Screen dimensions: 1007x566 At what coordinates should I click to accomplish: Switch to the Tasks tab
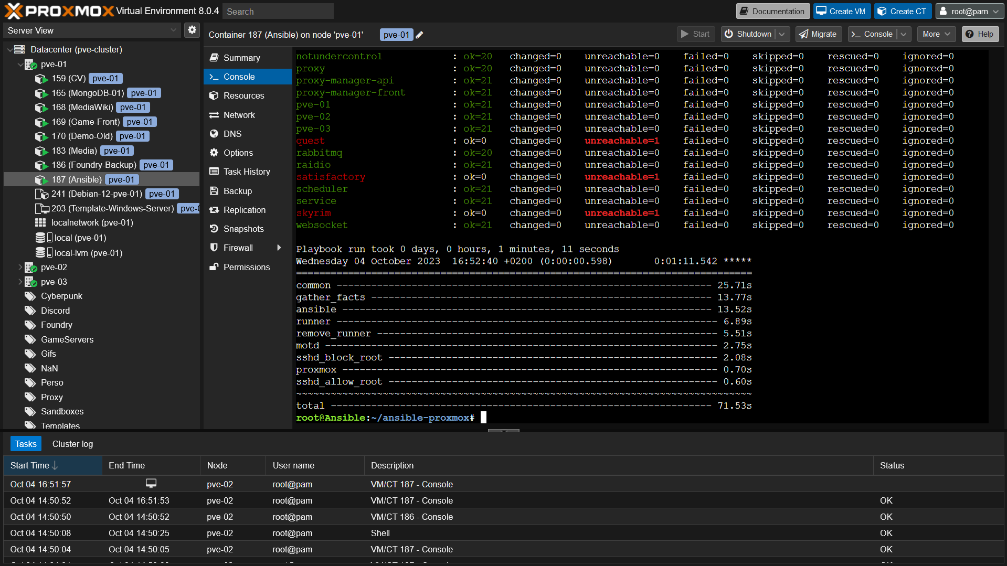26,444
